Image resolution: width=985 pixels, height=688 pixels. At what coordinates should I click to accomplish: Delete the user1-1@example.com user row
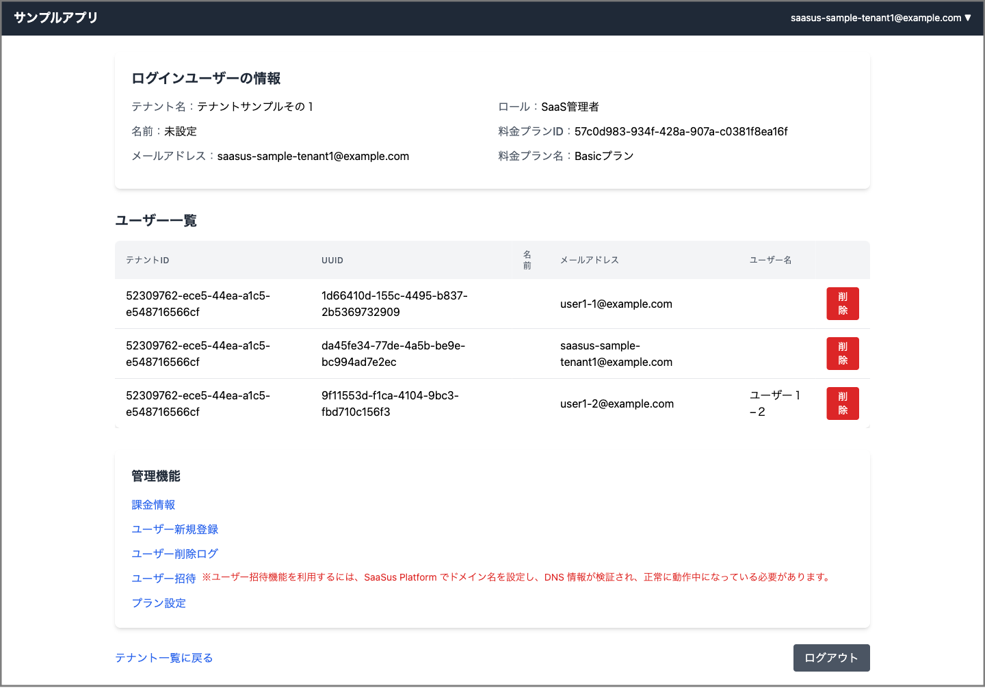click(x=842, y=304)
